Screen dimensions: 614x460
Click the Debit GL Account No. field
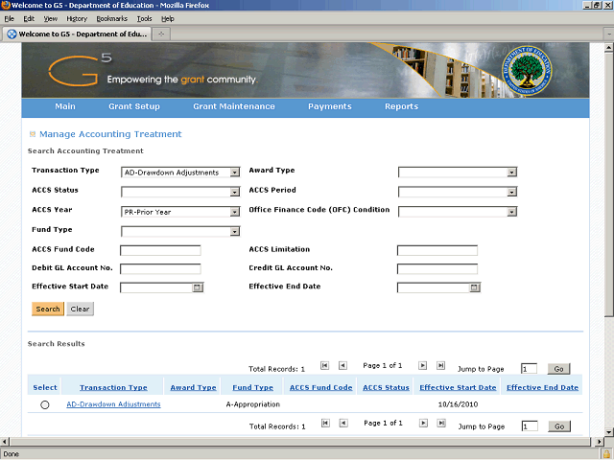click(160, 268)
